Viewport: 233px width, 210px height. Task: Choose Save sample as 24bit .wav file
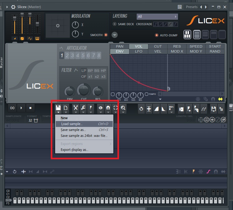coord(84,136)
